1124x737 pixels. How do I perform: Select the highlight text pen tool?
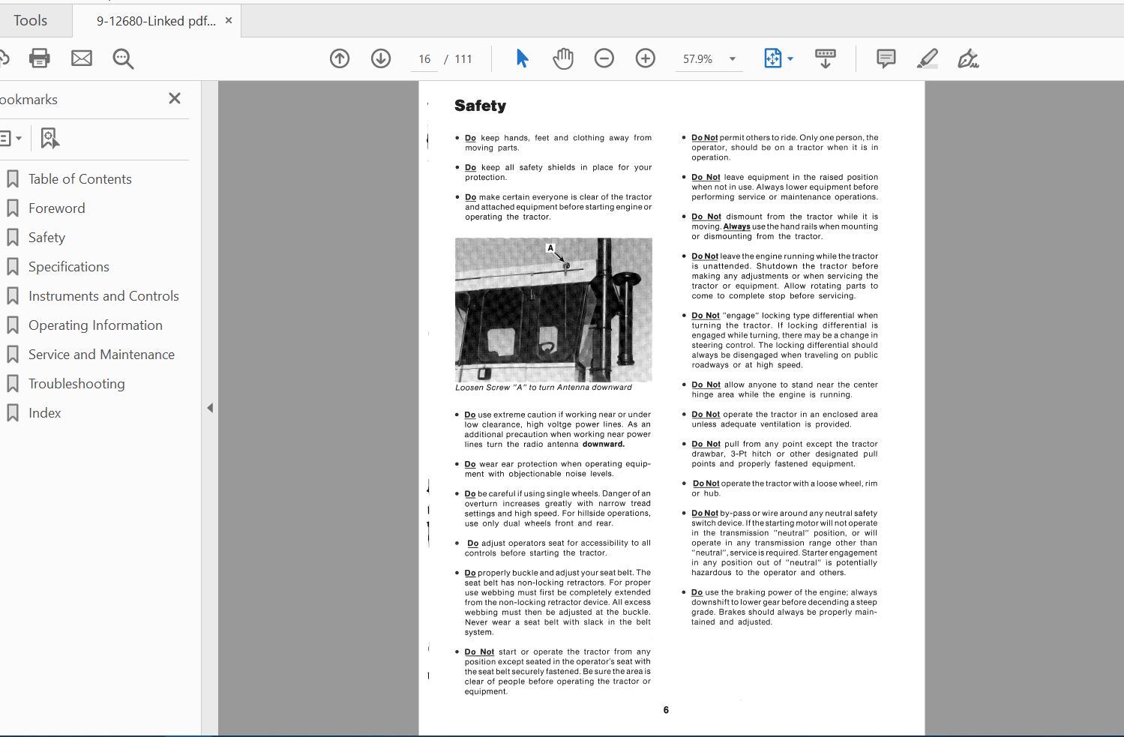pyautogui.click(x=927, y=58)
